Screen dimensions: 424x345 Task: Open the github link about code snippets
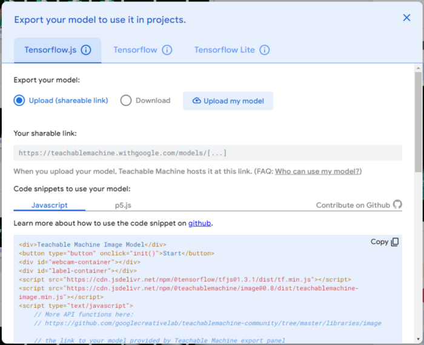pos(199,223)
